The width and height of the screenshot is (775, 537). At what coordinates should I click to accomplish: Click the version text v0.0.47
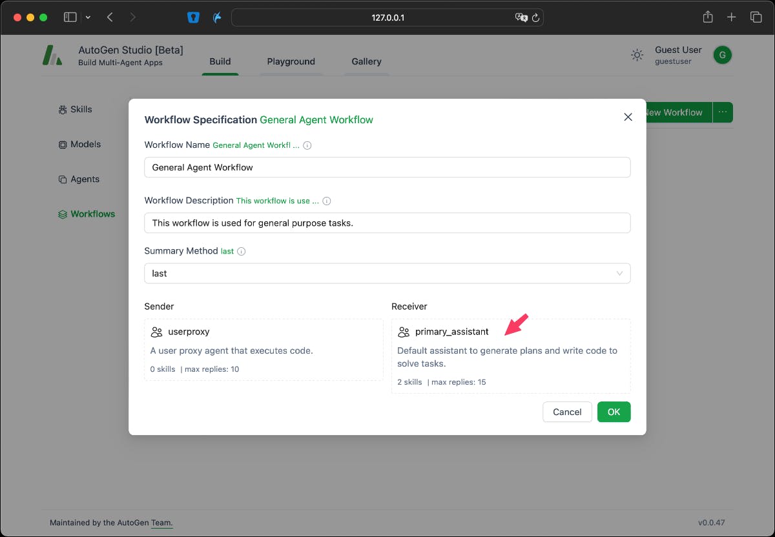(x=711, y=523)
